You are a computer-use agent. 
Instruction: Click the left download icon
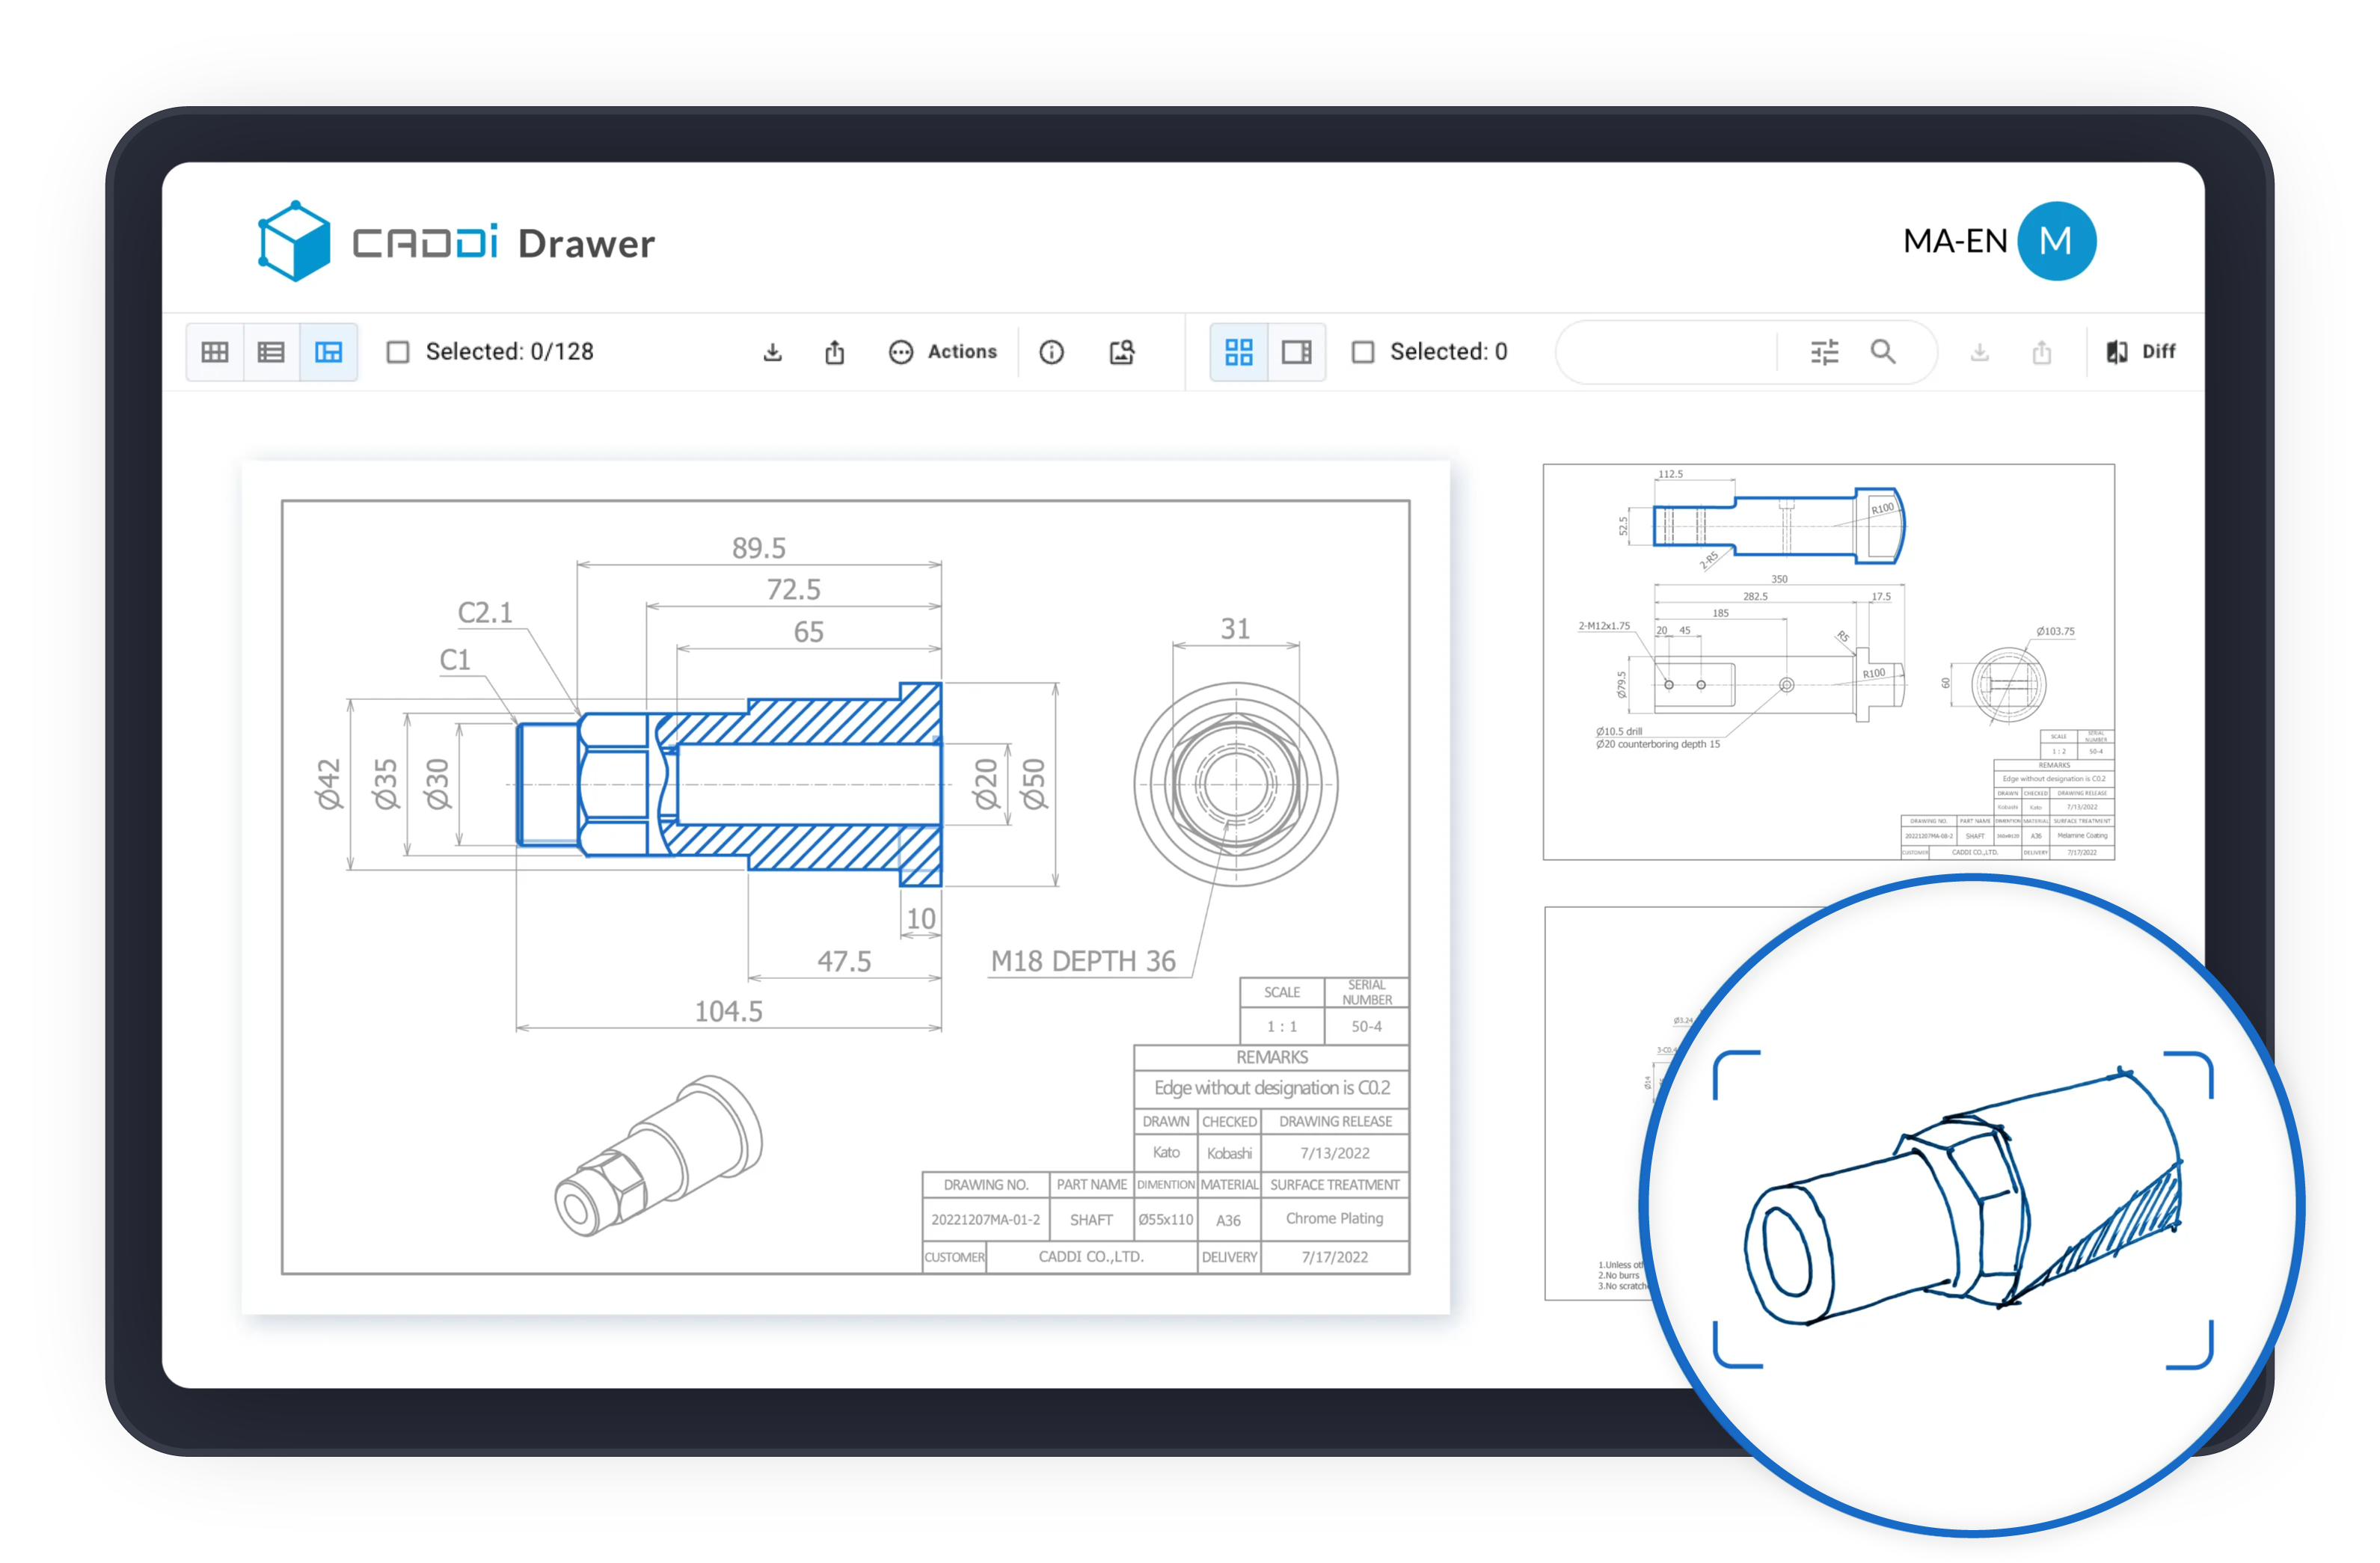772,352
